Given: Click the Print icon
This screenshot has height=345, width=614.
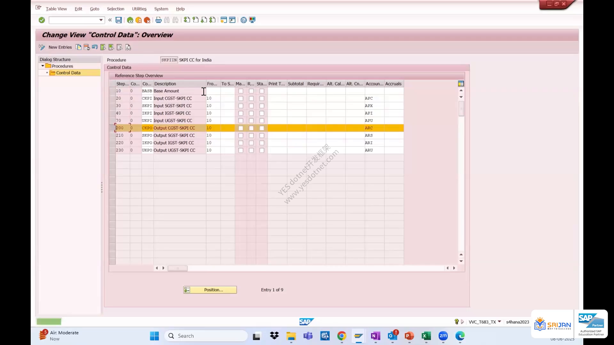Looking at the screenshot, I should coord(158,20).
